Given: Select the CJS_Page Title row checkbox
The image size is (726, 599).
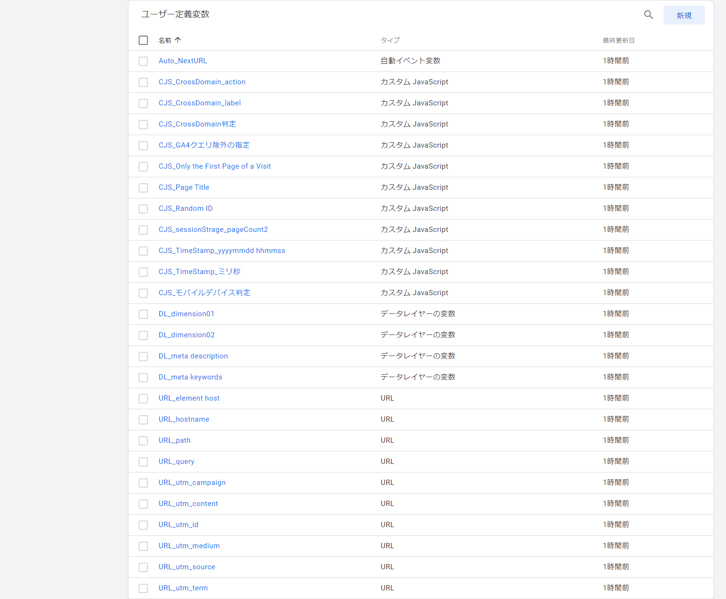Looking at the screenshot, I should [x=143, y=188].
